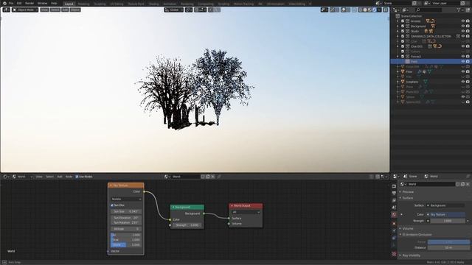
Task: Open the Global transform orientation dropdown
Action: point(174,10)
